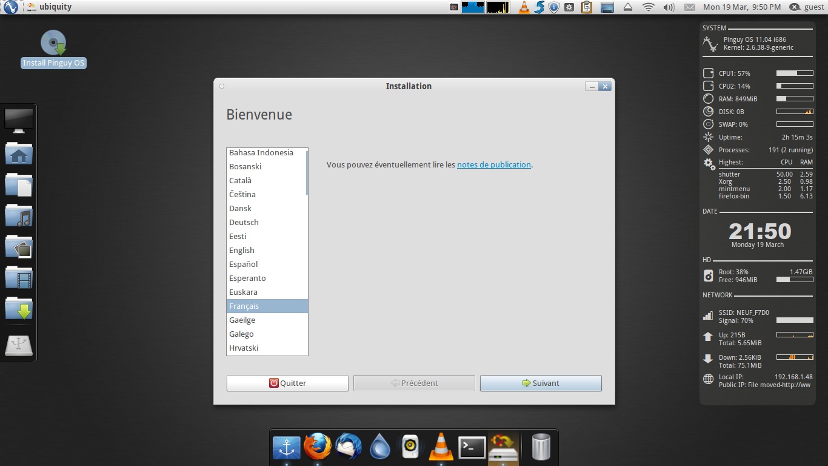The image size is (828, 466).
Task: Select Galego in language list
Action: (267, 334)
